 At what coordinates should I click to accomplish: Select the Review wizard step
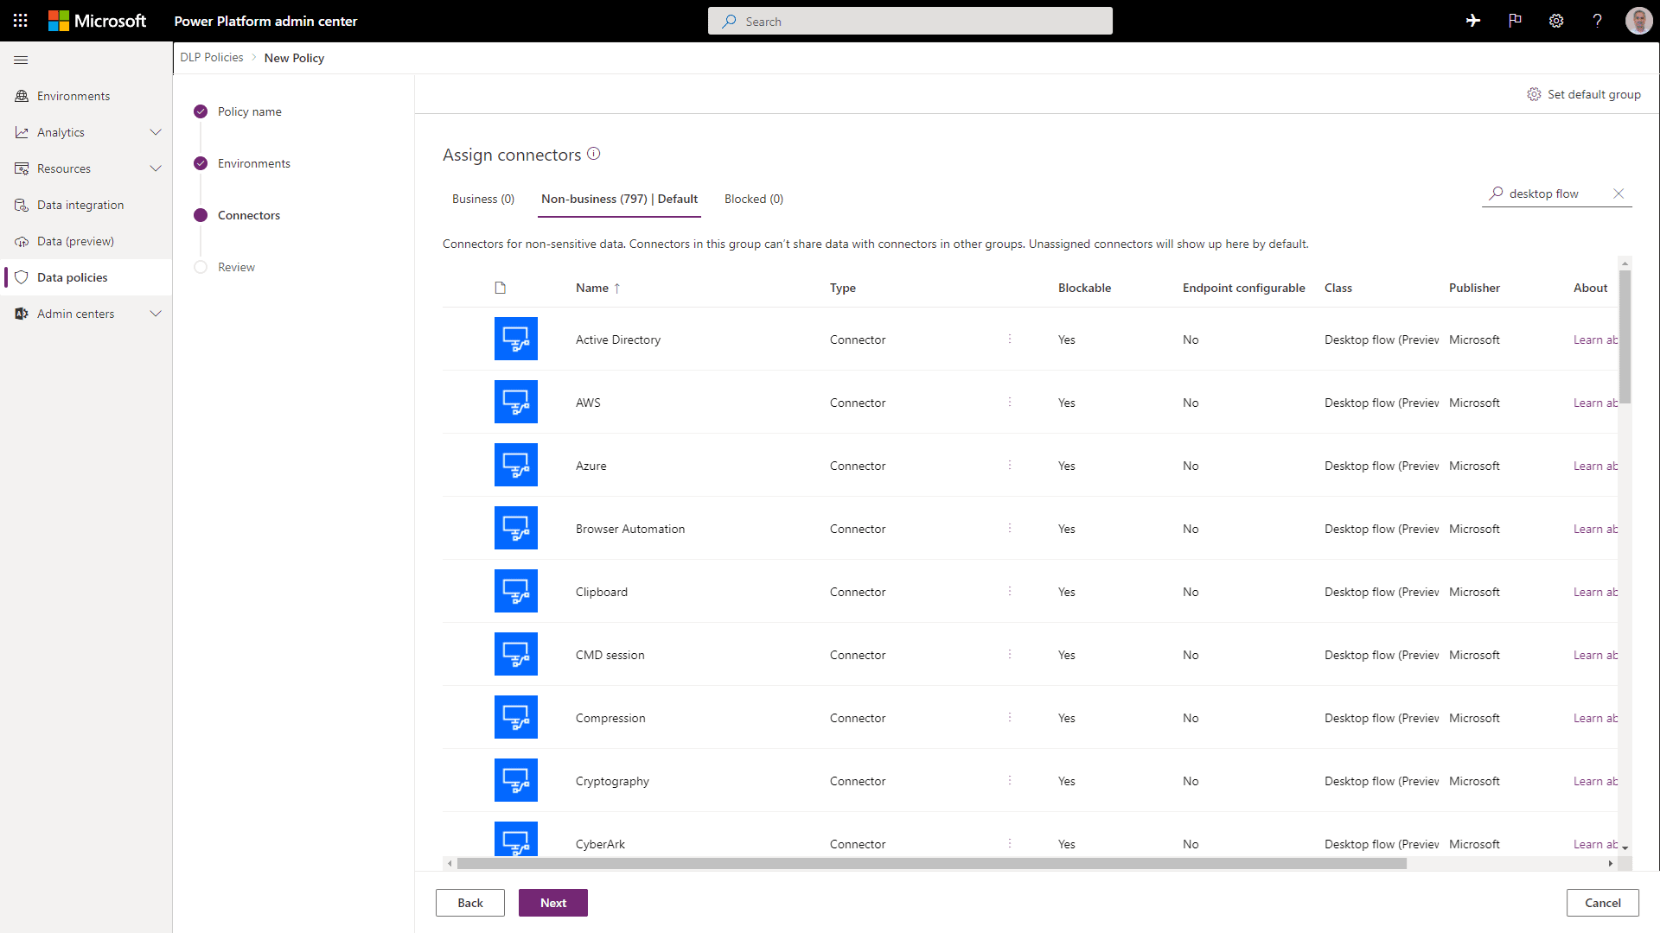pos(236,267)
